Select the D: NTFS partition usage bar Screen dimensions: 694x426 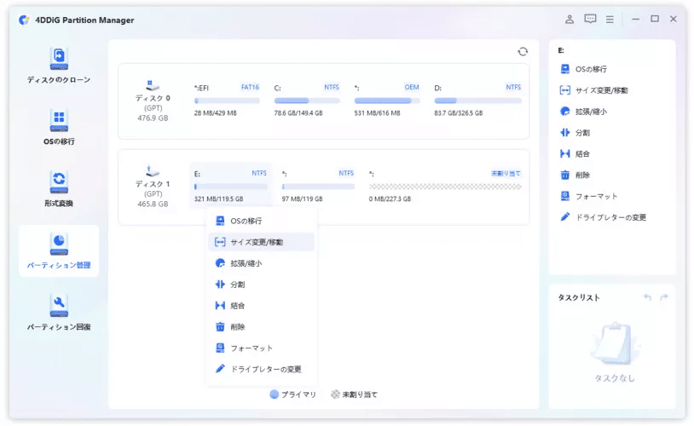pos(478,101)
